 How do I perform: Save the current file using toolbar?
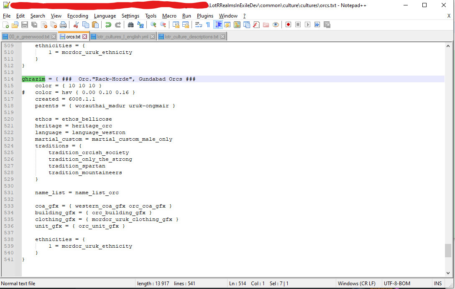[x=25, y=25]
